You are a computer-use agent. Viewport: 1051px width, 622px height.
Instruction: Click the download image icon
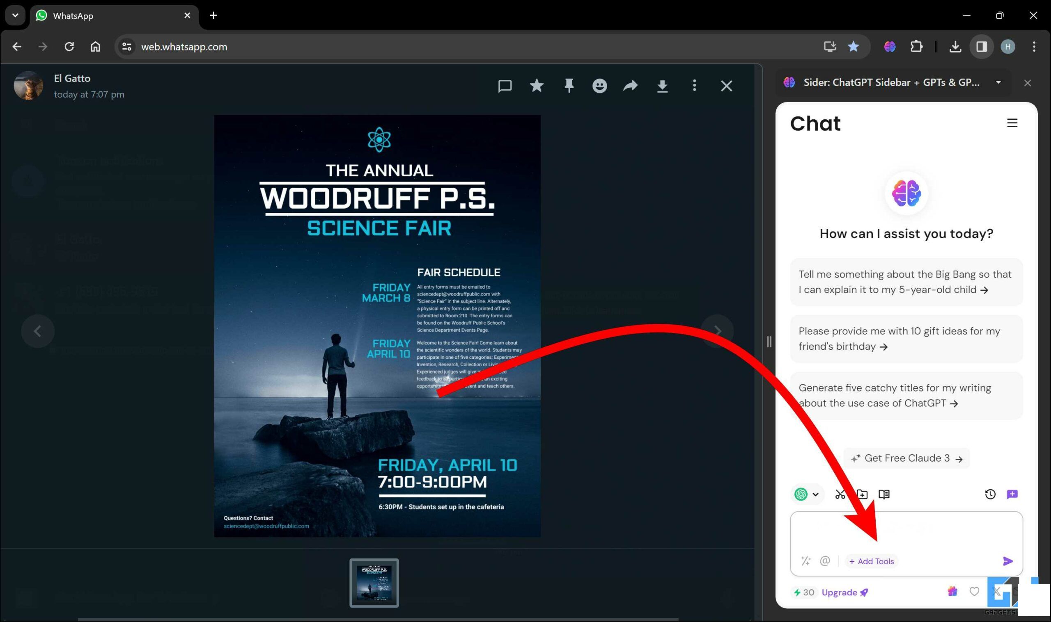click(x=663, y=85)
